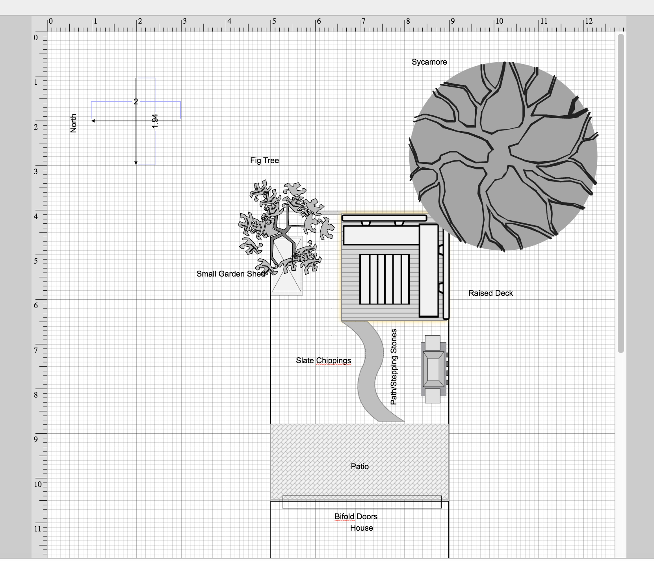Click the slatted lounger on the deck

pos(385,279)
